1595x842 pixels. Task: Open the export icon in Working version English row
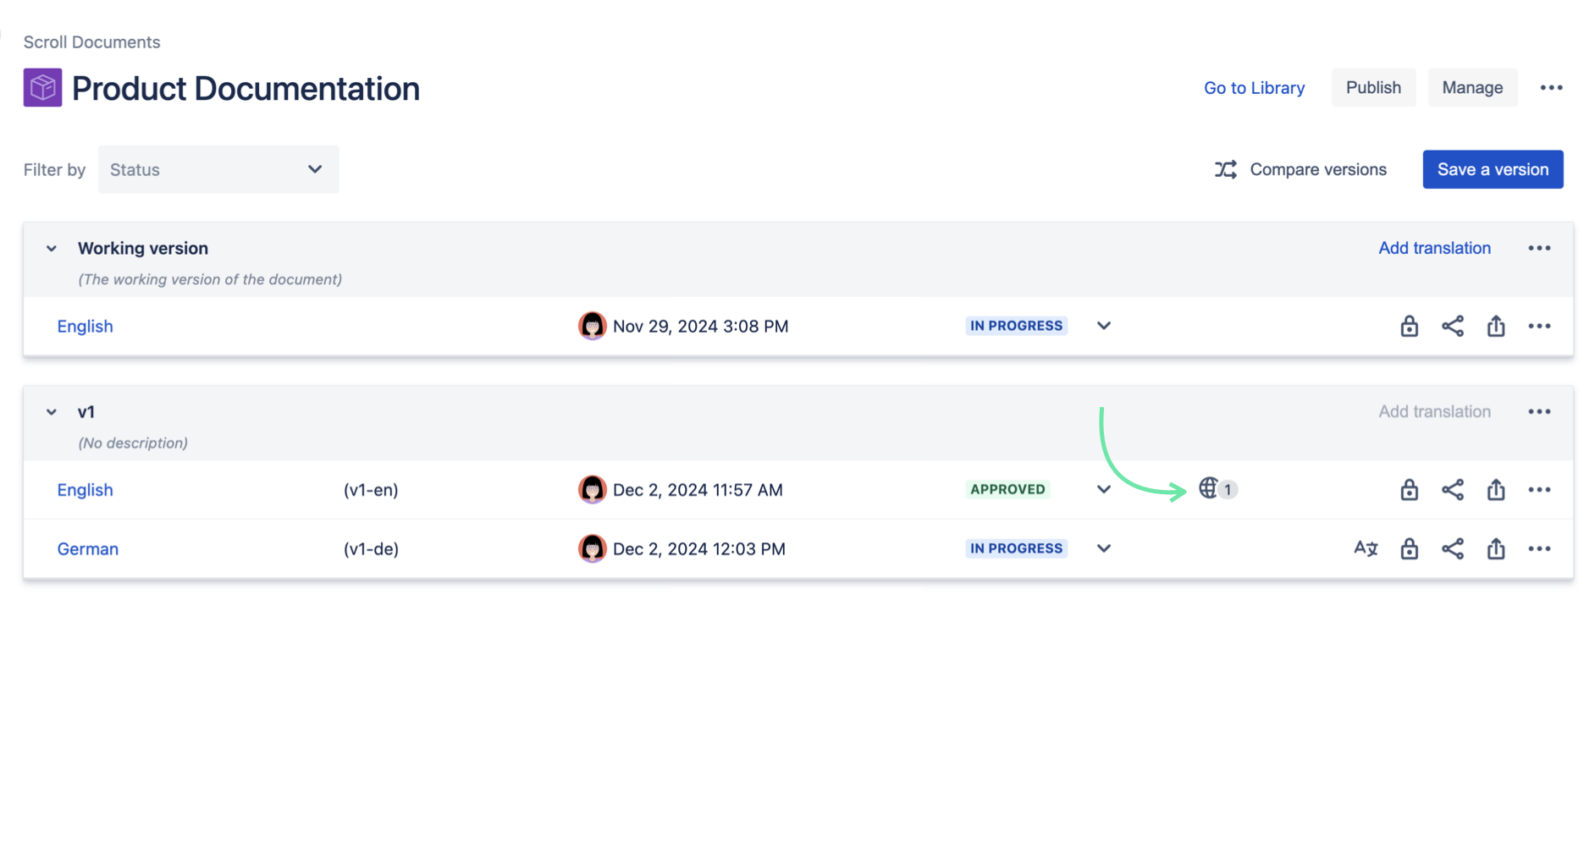pyautogui.click(x=1496, y=326)
